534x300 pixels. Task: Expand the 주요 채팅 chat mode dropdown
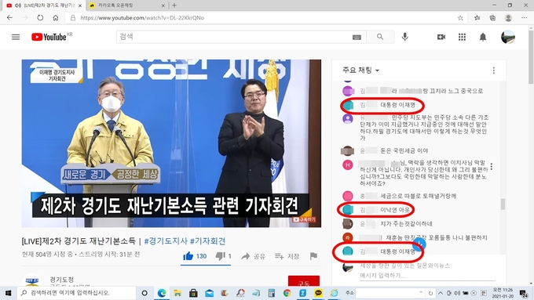point(360,70)
